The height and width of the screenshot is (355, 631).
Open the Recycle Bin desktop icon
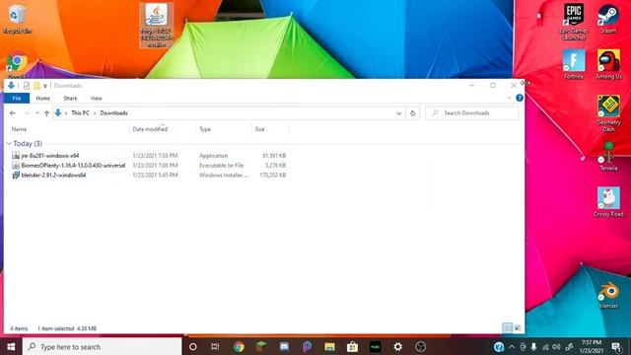[17, 19]
